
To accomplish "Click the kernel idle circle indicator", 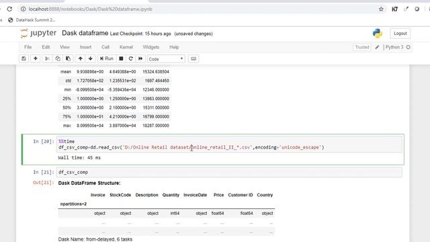I will point(408,47).
